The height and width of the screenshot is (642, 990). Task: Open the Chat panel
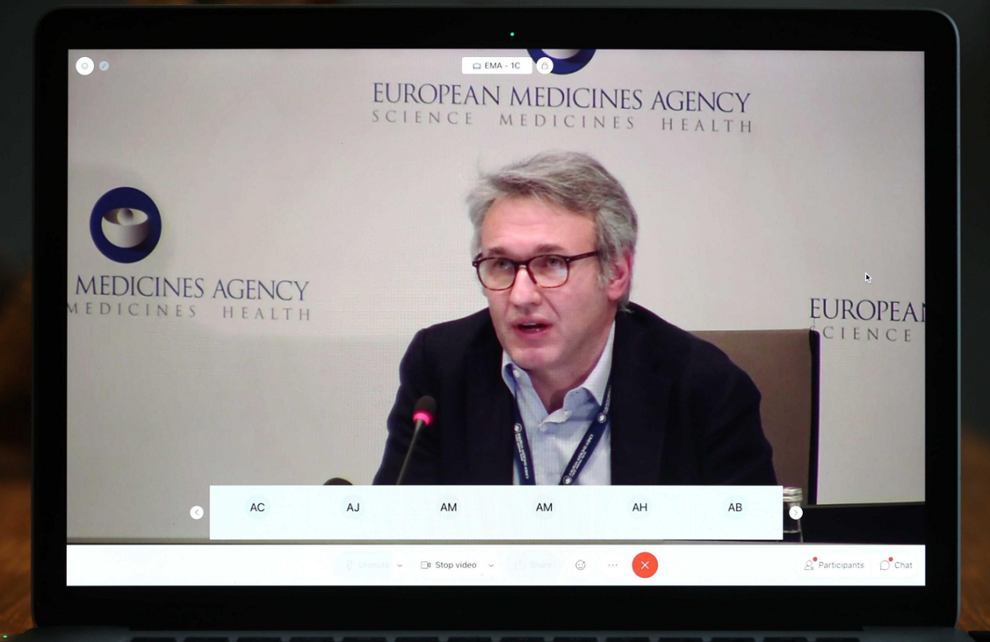pyautogui.click(x=896, y=565)
